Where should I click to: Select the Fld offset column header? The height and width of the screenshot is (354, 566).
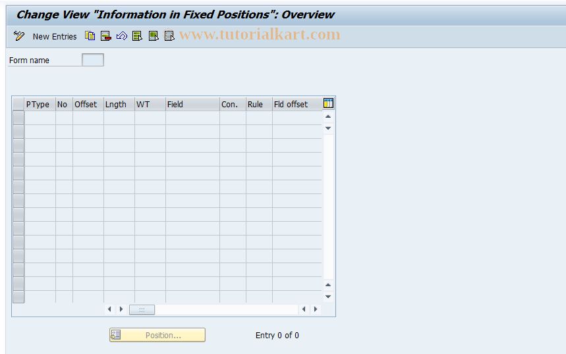[297, 104]
